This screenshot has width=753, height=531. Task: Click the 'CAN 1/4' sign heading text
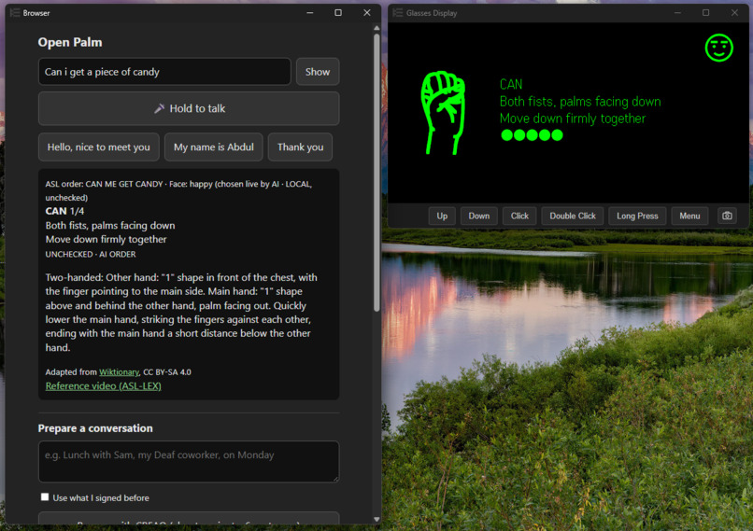pos(64,211)
